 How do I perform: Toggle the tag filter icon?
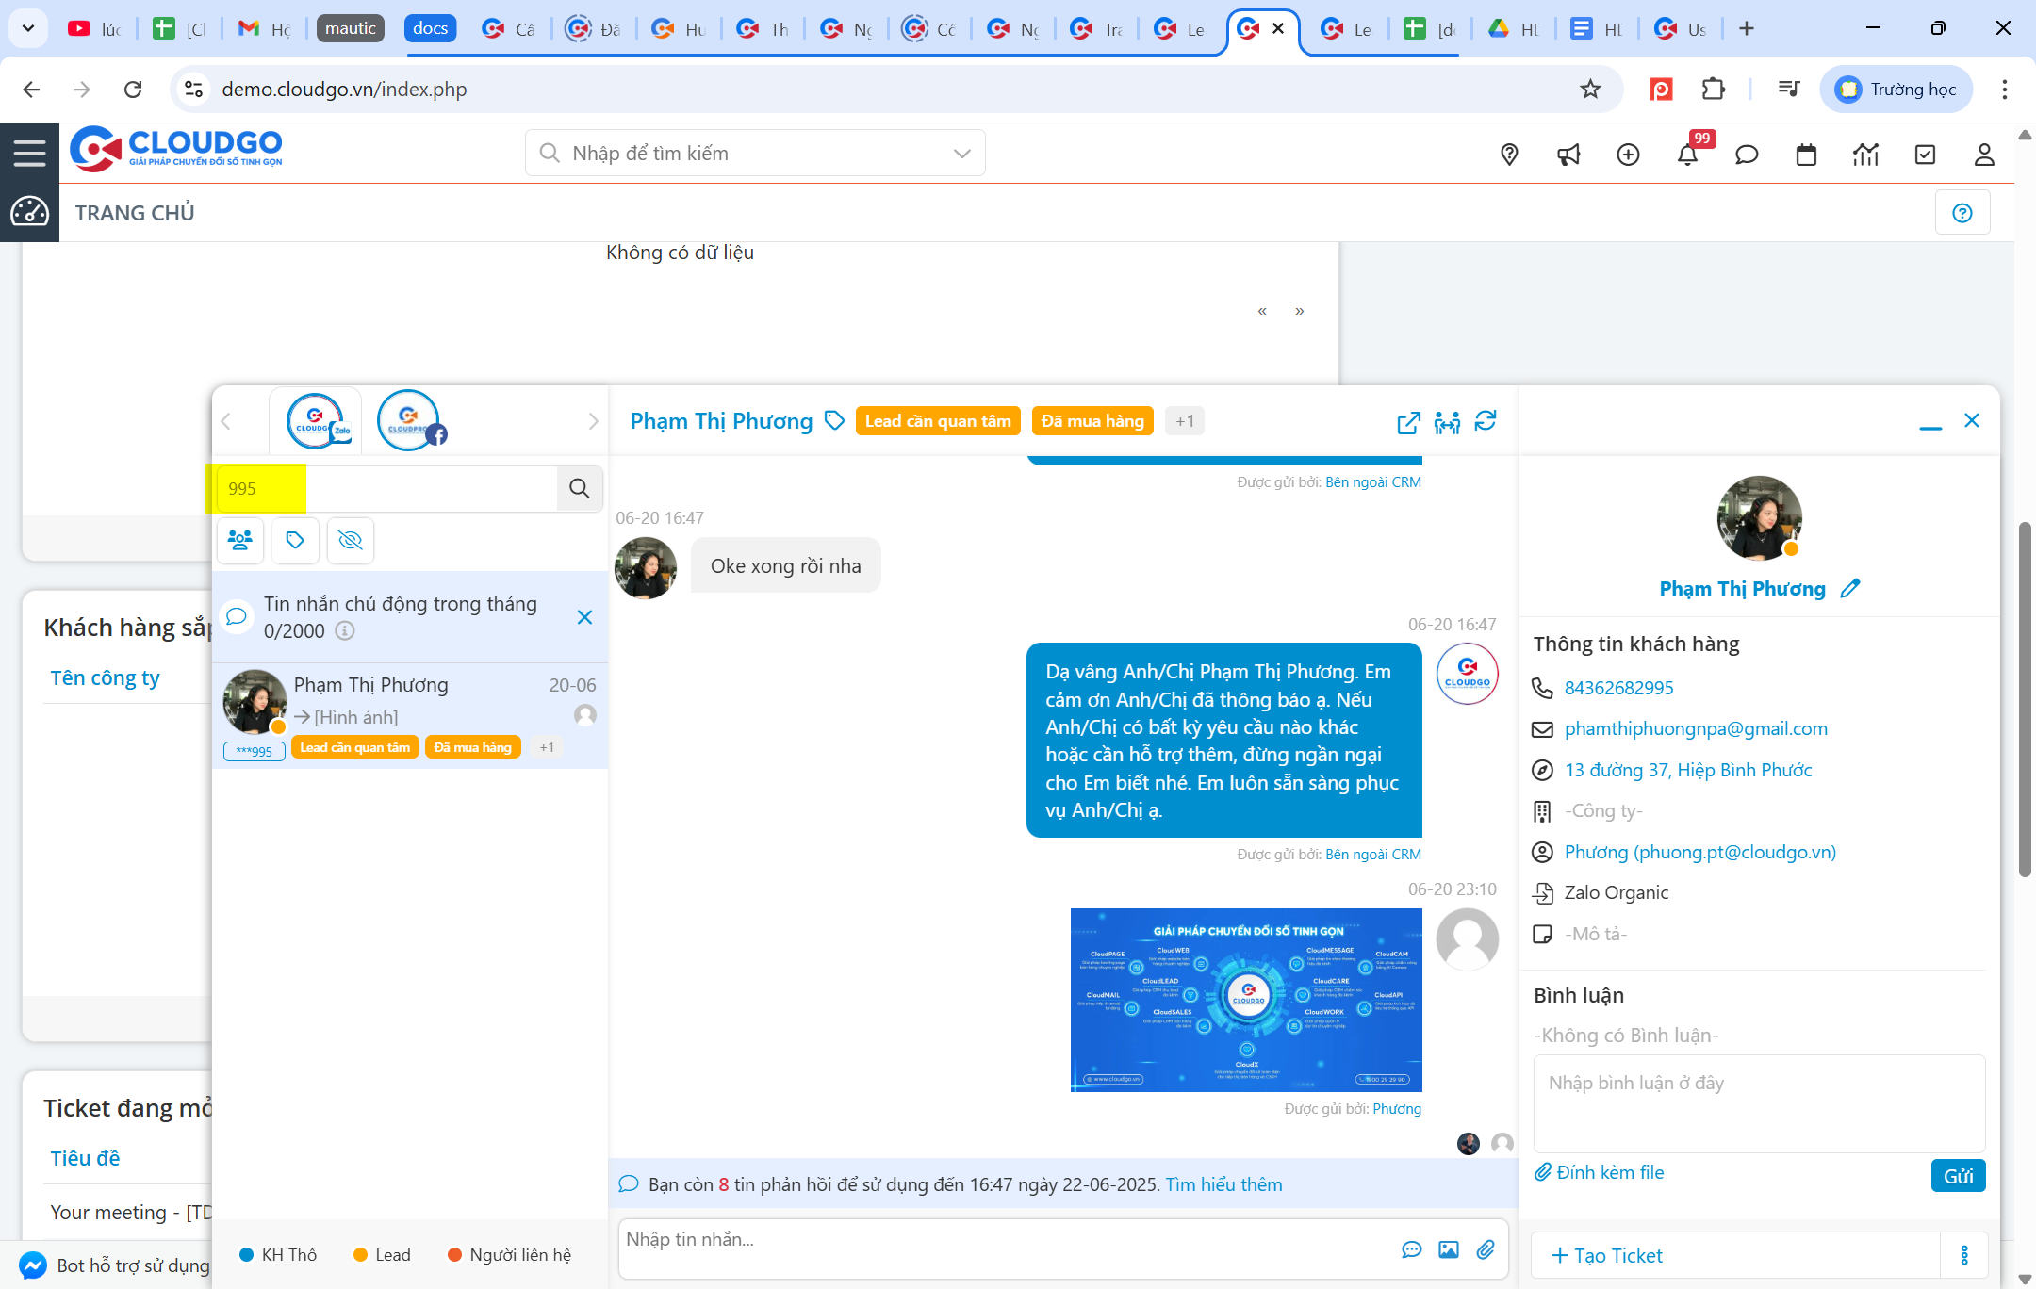click(x=295, y=540)
